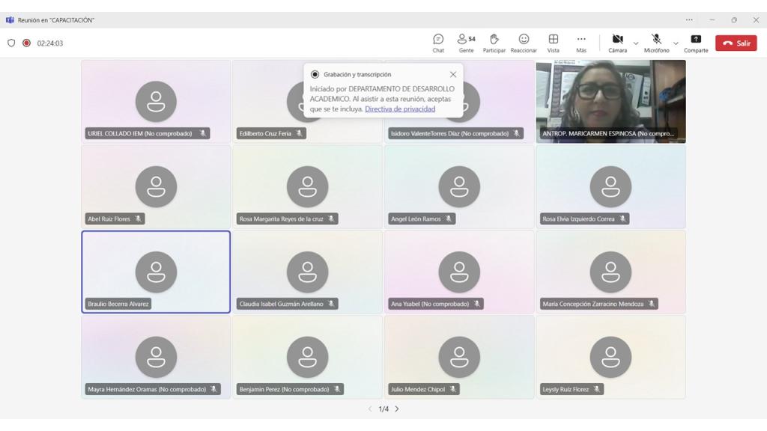Image resolution: width=767 pixels, height=431 pixels.
Task: Open the Chat panel
Action: click(438, 43)
